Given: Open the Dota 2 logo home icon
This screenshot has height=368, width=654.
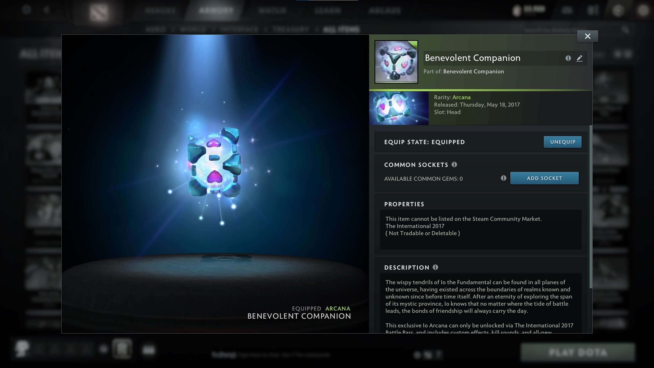Looking at the screenshot, I should point(99,12).
